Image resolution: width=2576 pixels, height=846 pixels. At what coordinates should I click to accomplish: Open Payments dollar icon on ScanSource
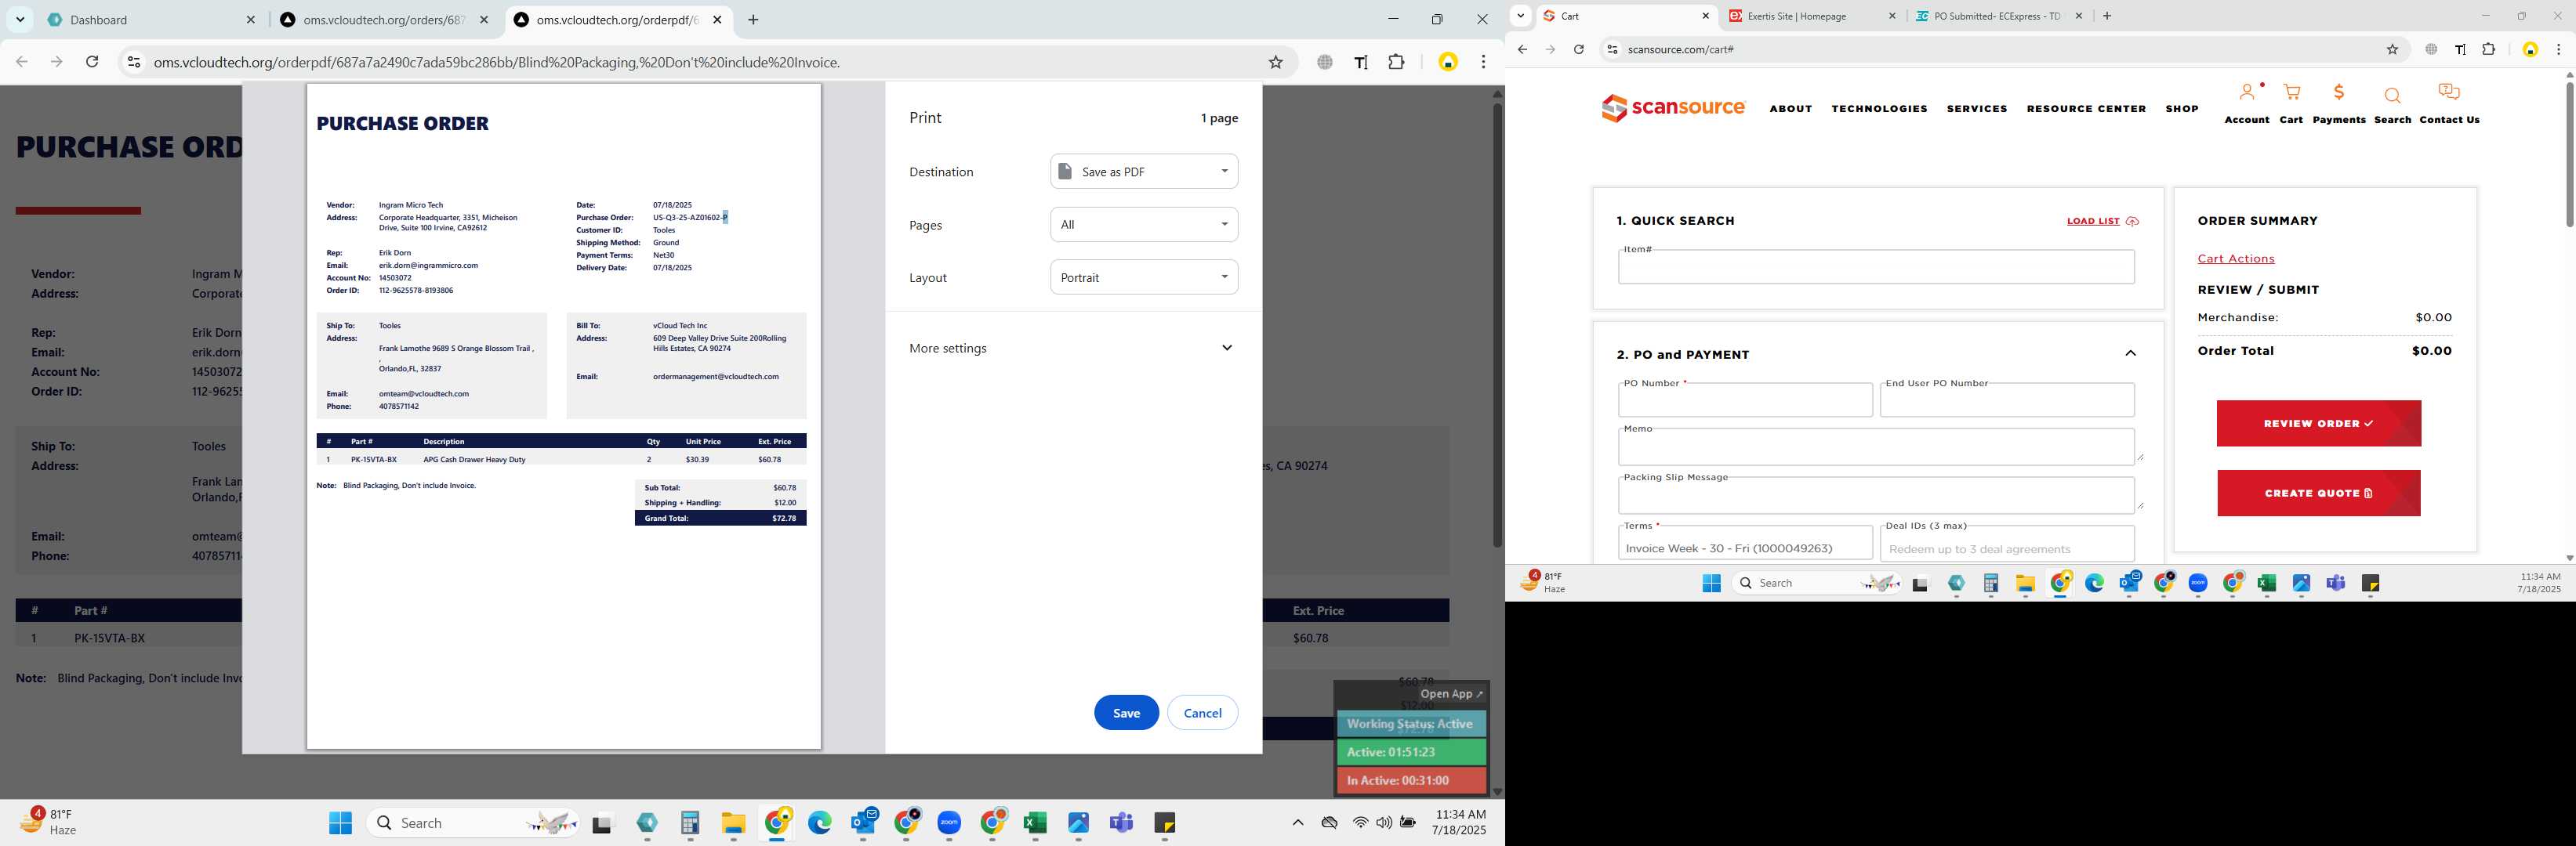(x=2339, y=93)
